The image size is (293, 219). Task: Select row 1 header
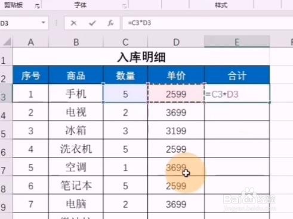6,57
